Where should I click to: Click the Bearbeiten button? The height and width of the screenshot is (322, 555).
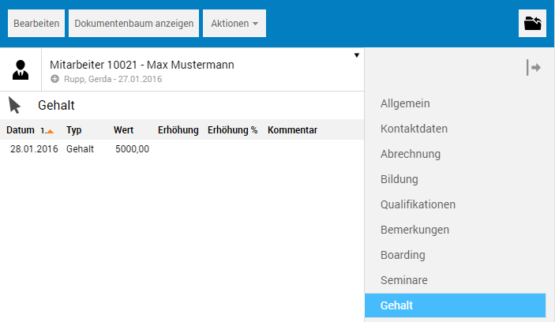(36, 24)
